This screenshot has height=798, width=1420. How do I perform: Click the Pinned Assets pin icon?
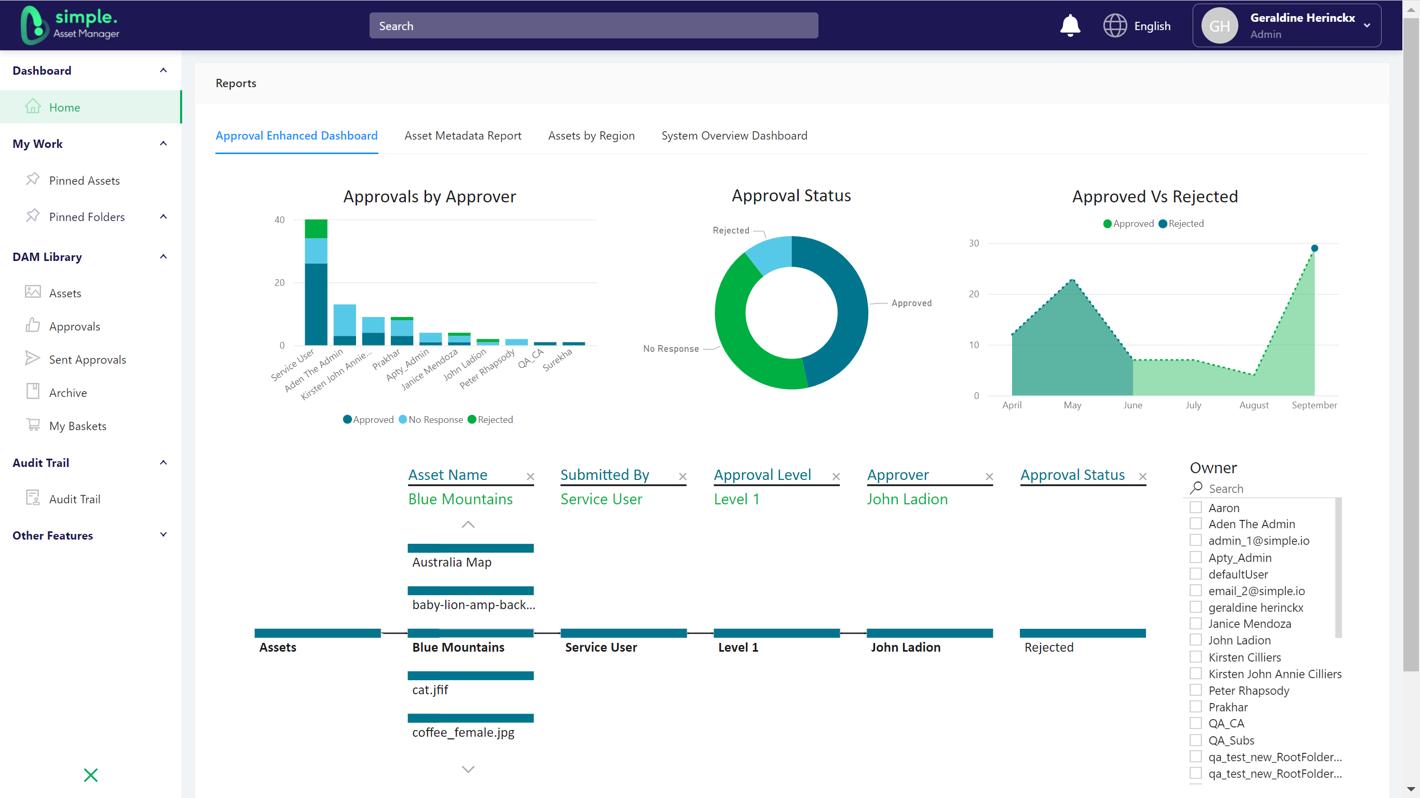click(33, 180)
